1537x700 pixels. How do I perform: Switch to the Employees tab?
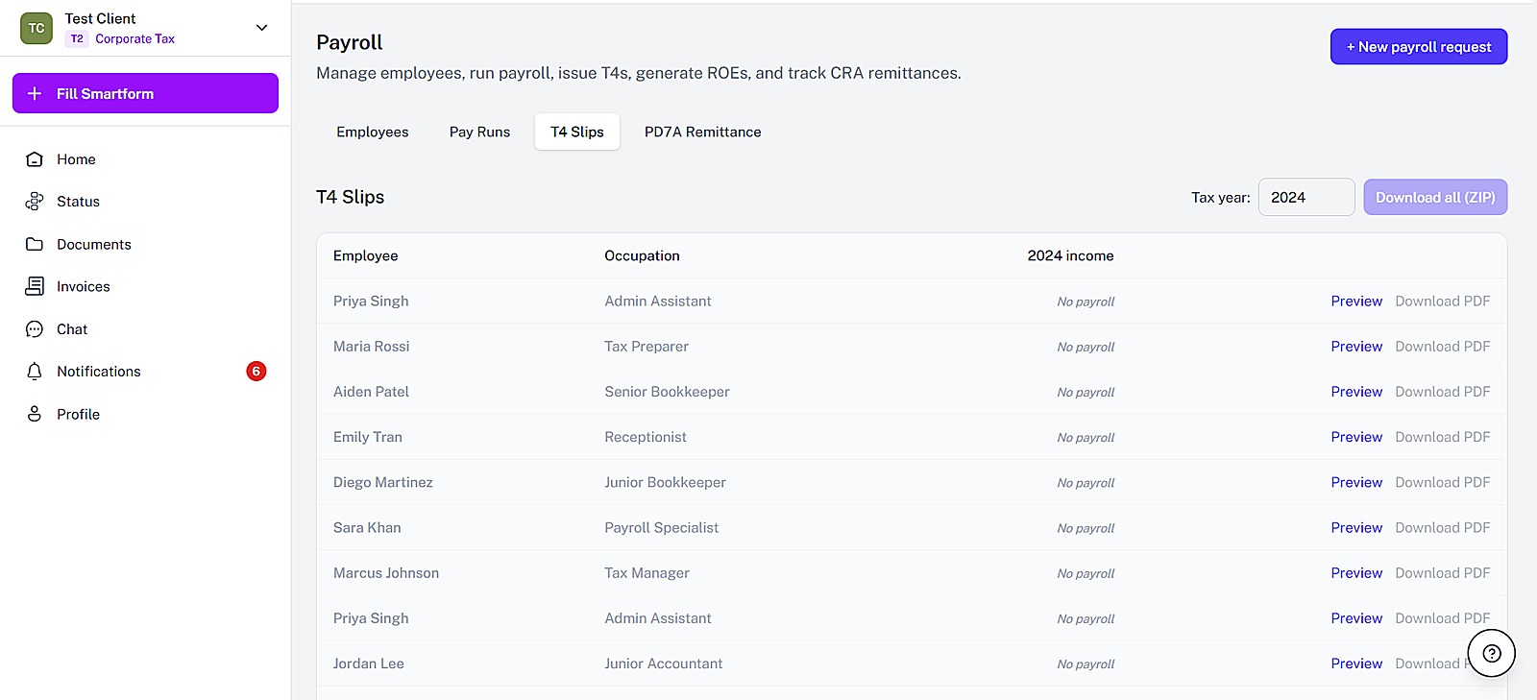[373, 132]
